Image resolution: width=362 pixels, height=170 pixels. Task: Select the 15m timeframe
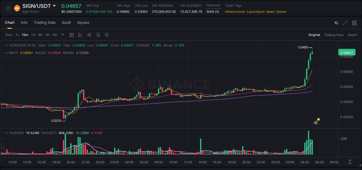[x=25, y=35]
